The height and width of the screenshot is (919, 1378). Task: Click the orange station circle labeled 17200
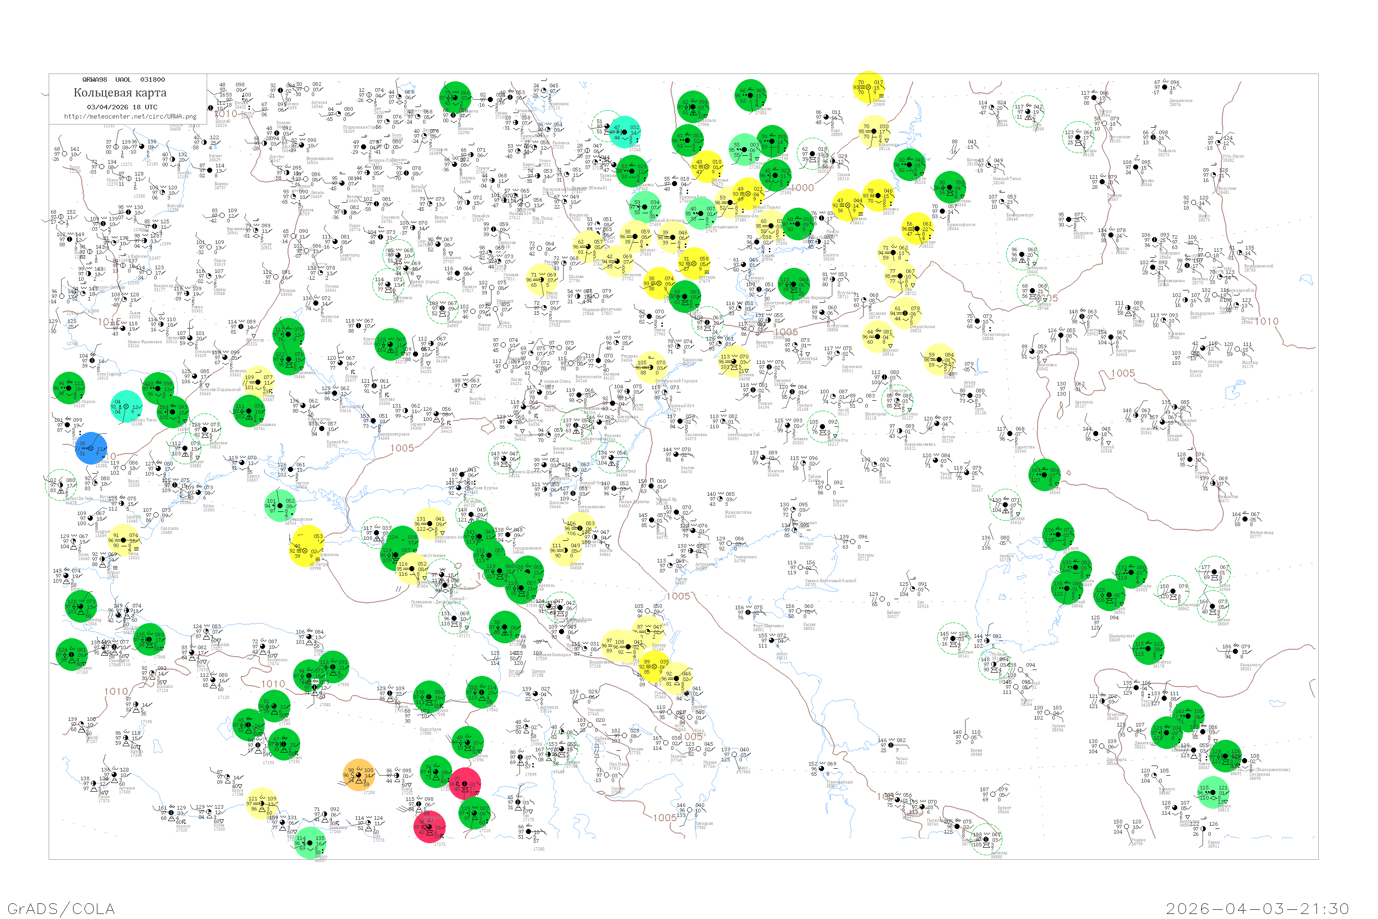point(359,775)
